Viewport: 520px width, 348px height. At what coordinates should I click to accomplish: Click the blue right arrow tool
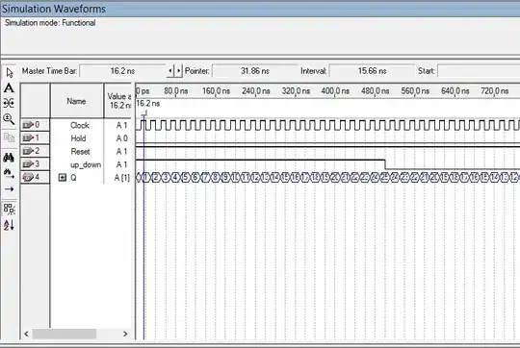pyautogui.click(x=9, y=189)
